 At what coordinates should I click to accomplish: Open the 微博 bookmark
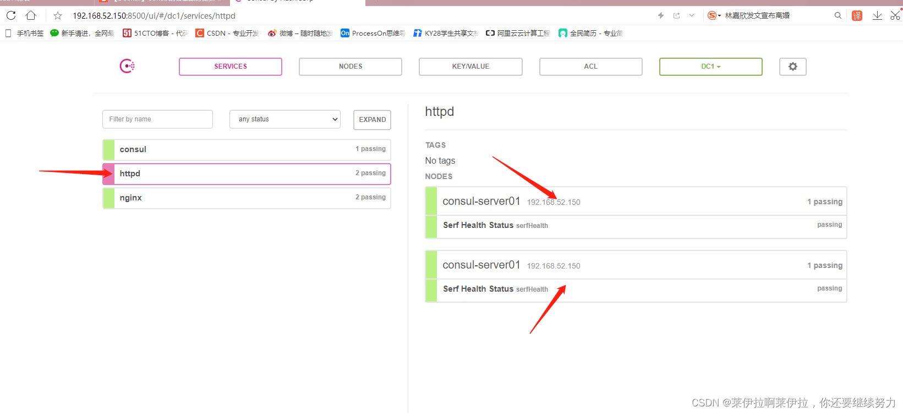[x=300, y=33]
